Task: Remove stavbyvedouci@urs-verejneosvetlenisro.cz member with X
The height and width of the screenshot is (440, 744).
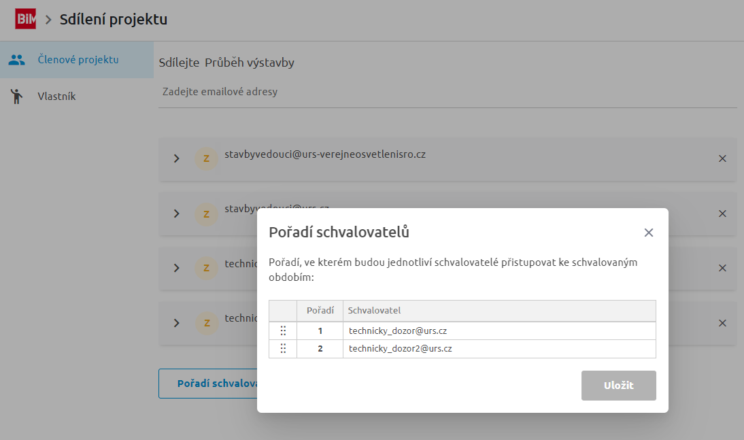Action: click(722, 158)
